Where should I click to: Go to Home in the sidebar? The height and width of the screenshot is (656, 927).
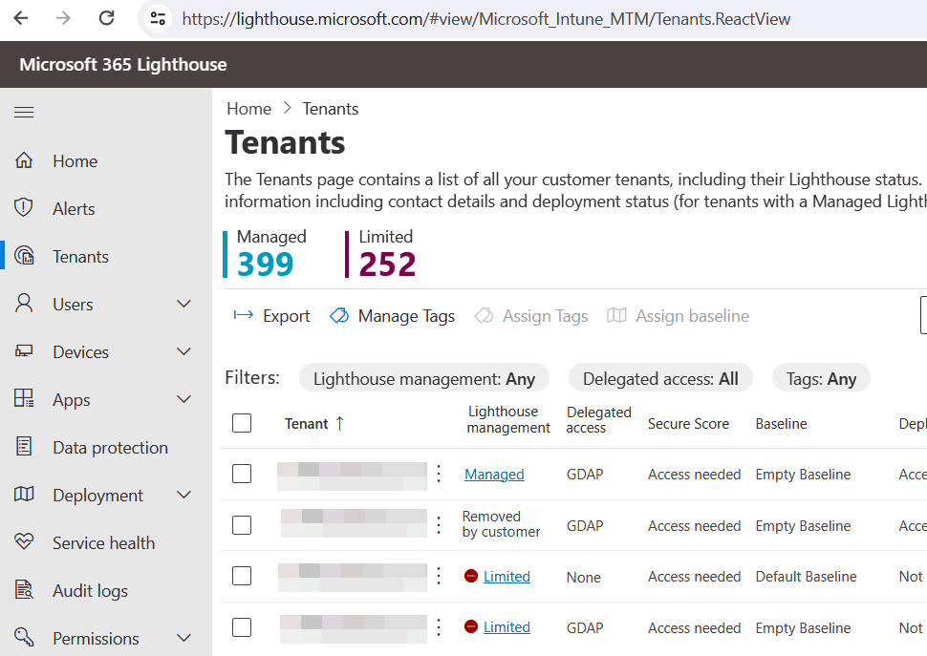75,161
